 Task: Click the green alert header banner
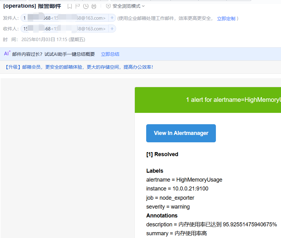(x=208, y=100)
